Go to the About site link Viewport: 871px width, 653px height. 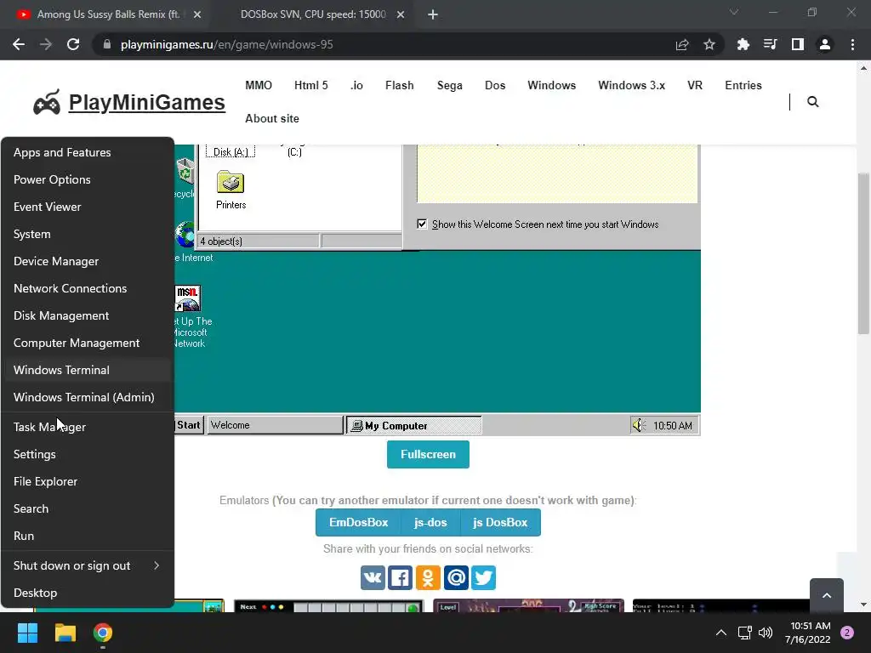272,118
